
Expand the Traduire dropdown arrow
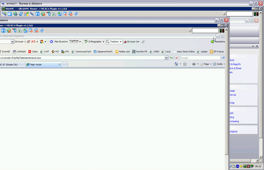point(121,42)
